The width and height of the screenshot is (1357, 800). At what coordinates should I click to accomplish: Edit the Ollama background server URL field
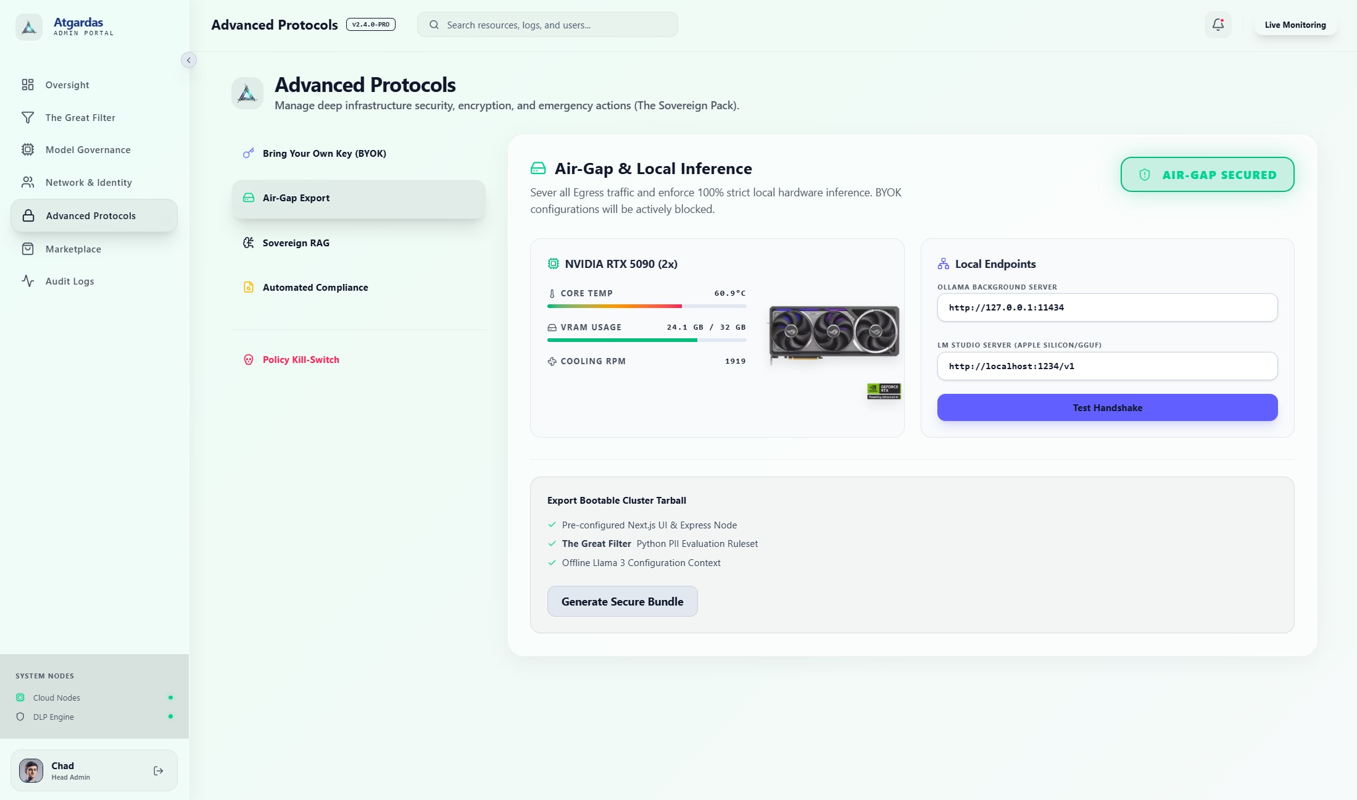pos(1106,307)
